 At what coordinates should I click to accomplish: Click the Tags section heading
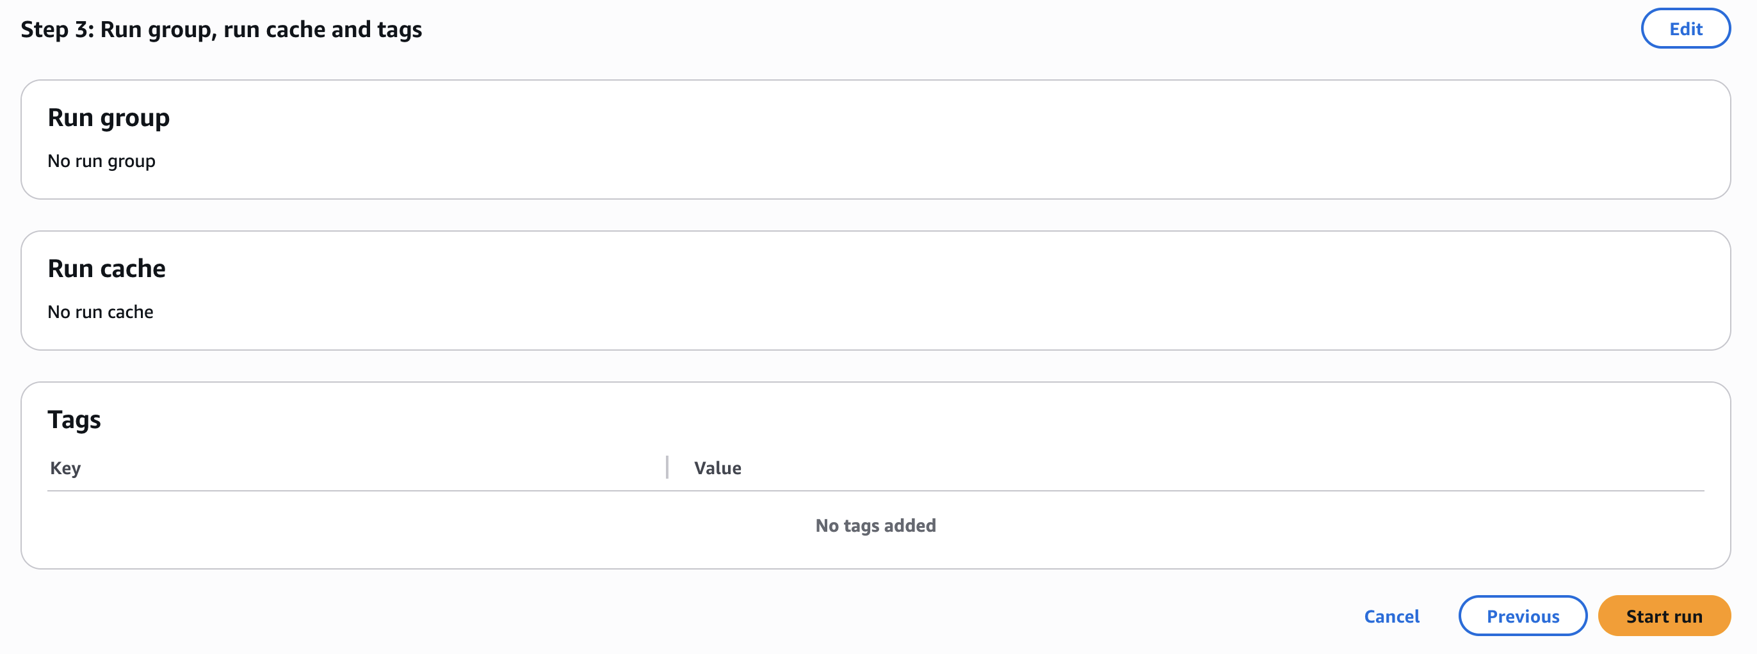[74, 419]
